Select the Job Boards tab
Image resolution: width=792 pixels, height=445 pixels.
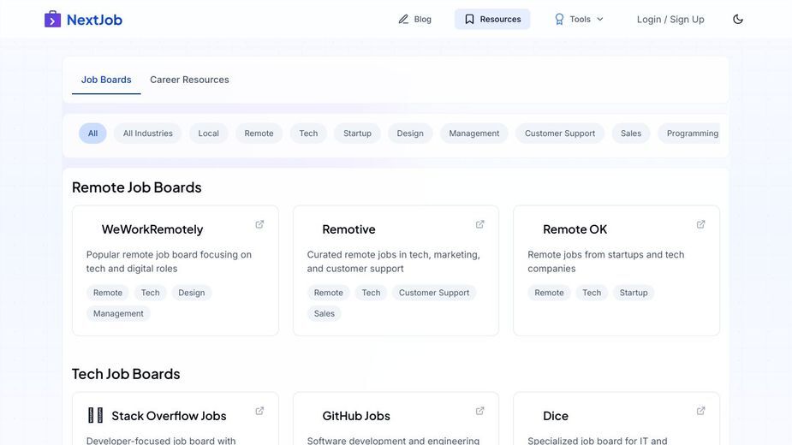[x=106, y=80]
